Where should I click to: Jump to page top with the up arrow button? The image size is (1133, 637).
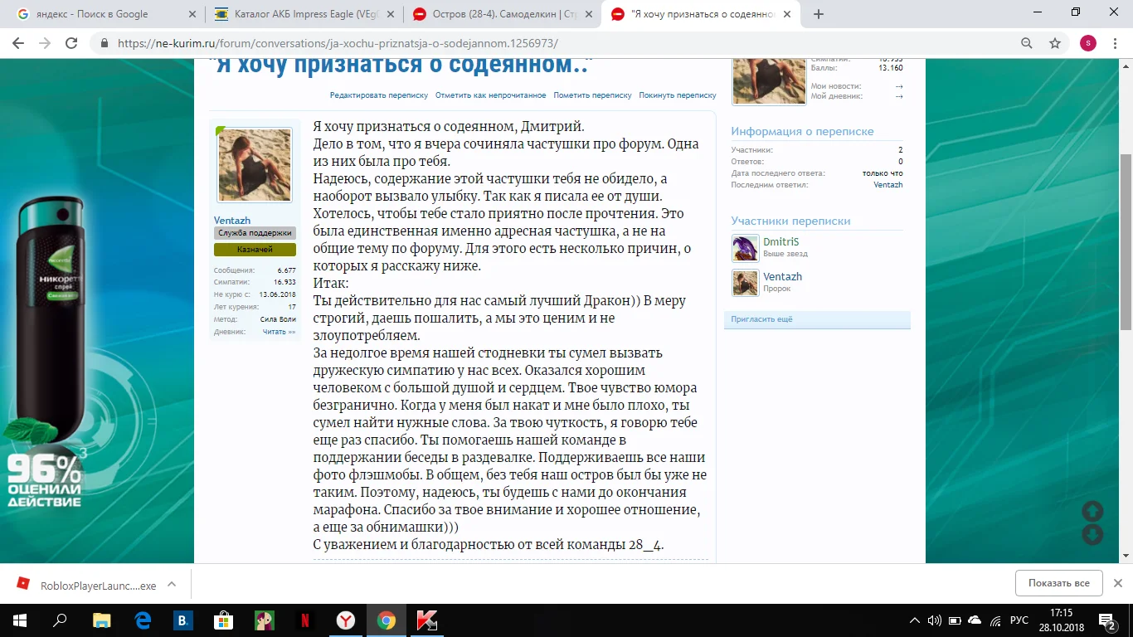pos(1092,512)
